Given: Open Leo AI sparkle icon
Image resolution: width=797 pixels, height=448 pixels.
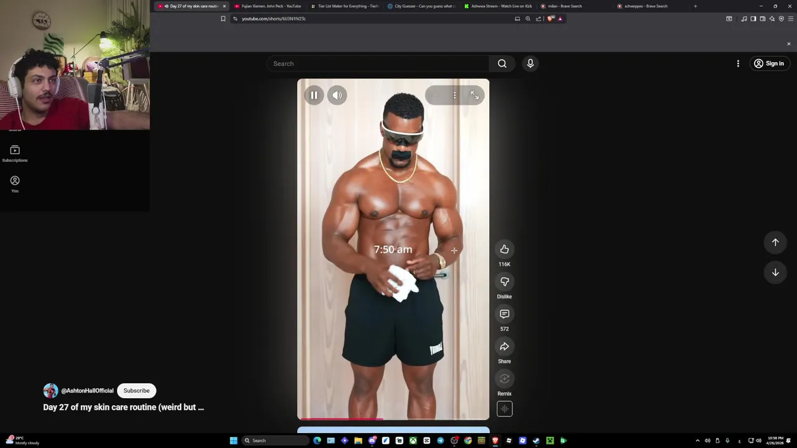Looking at the screenshot, I should [772, 19].
